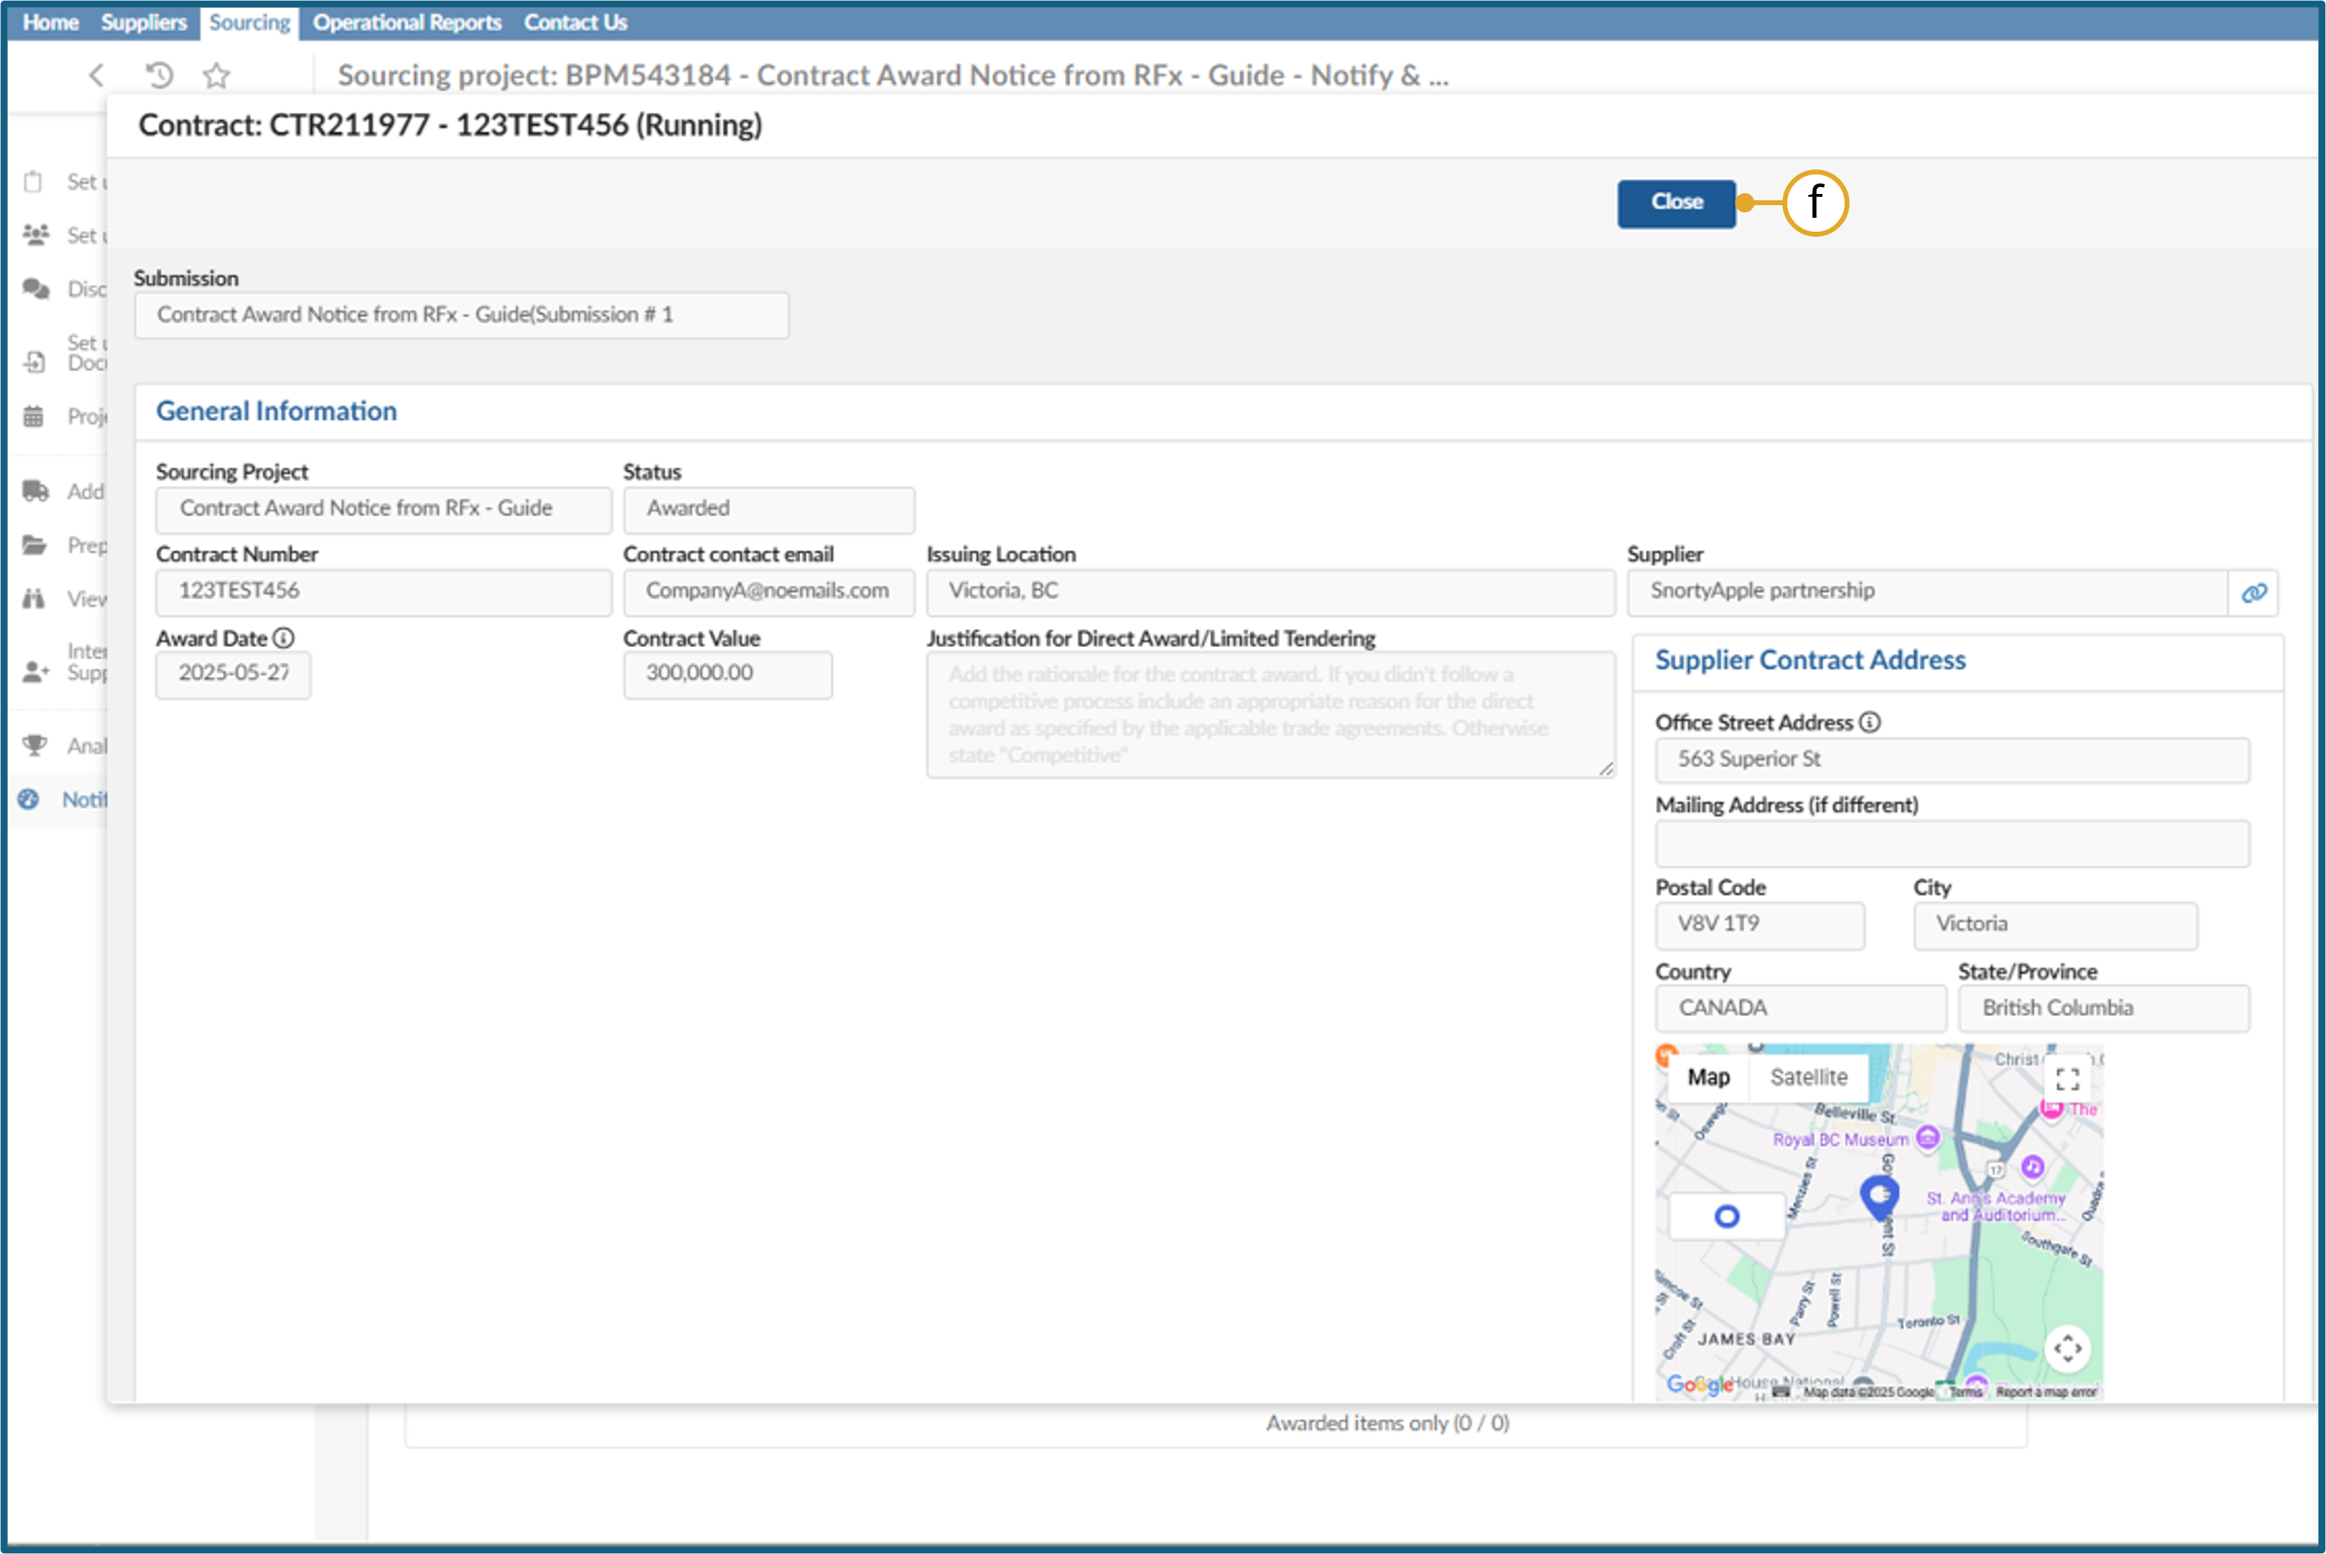This screenshot has width=2326, height=1554.
Task: Click the open folder icon in sidebar
Action: point(35,544)
